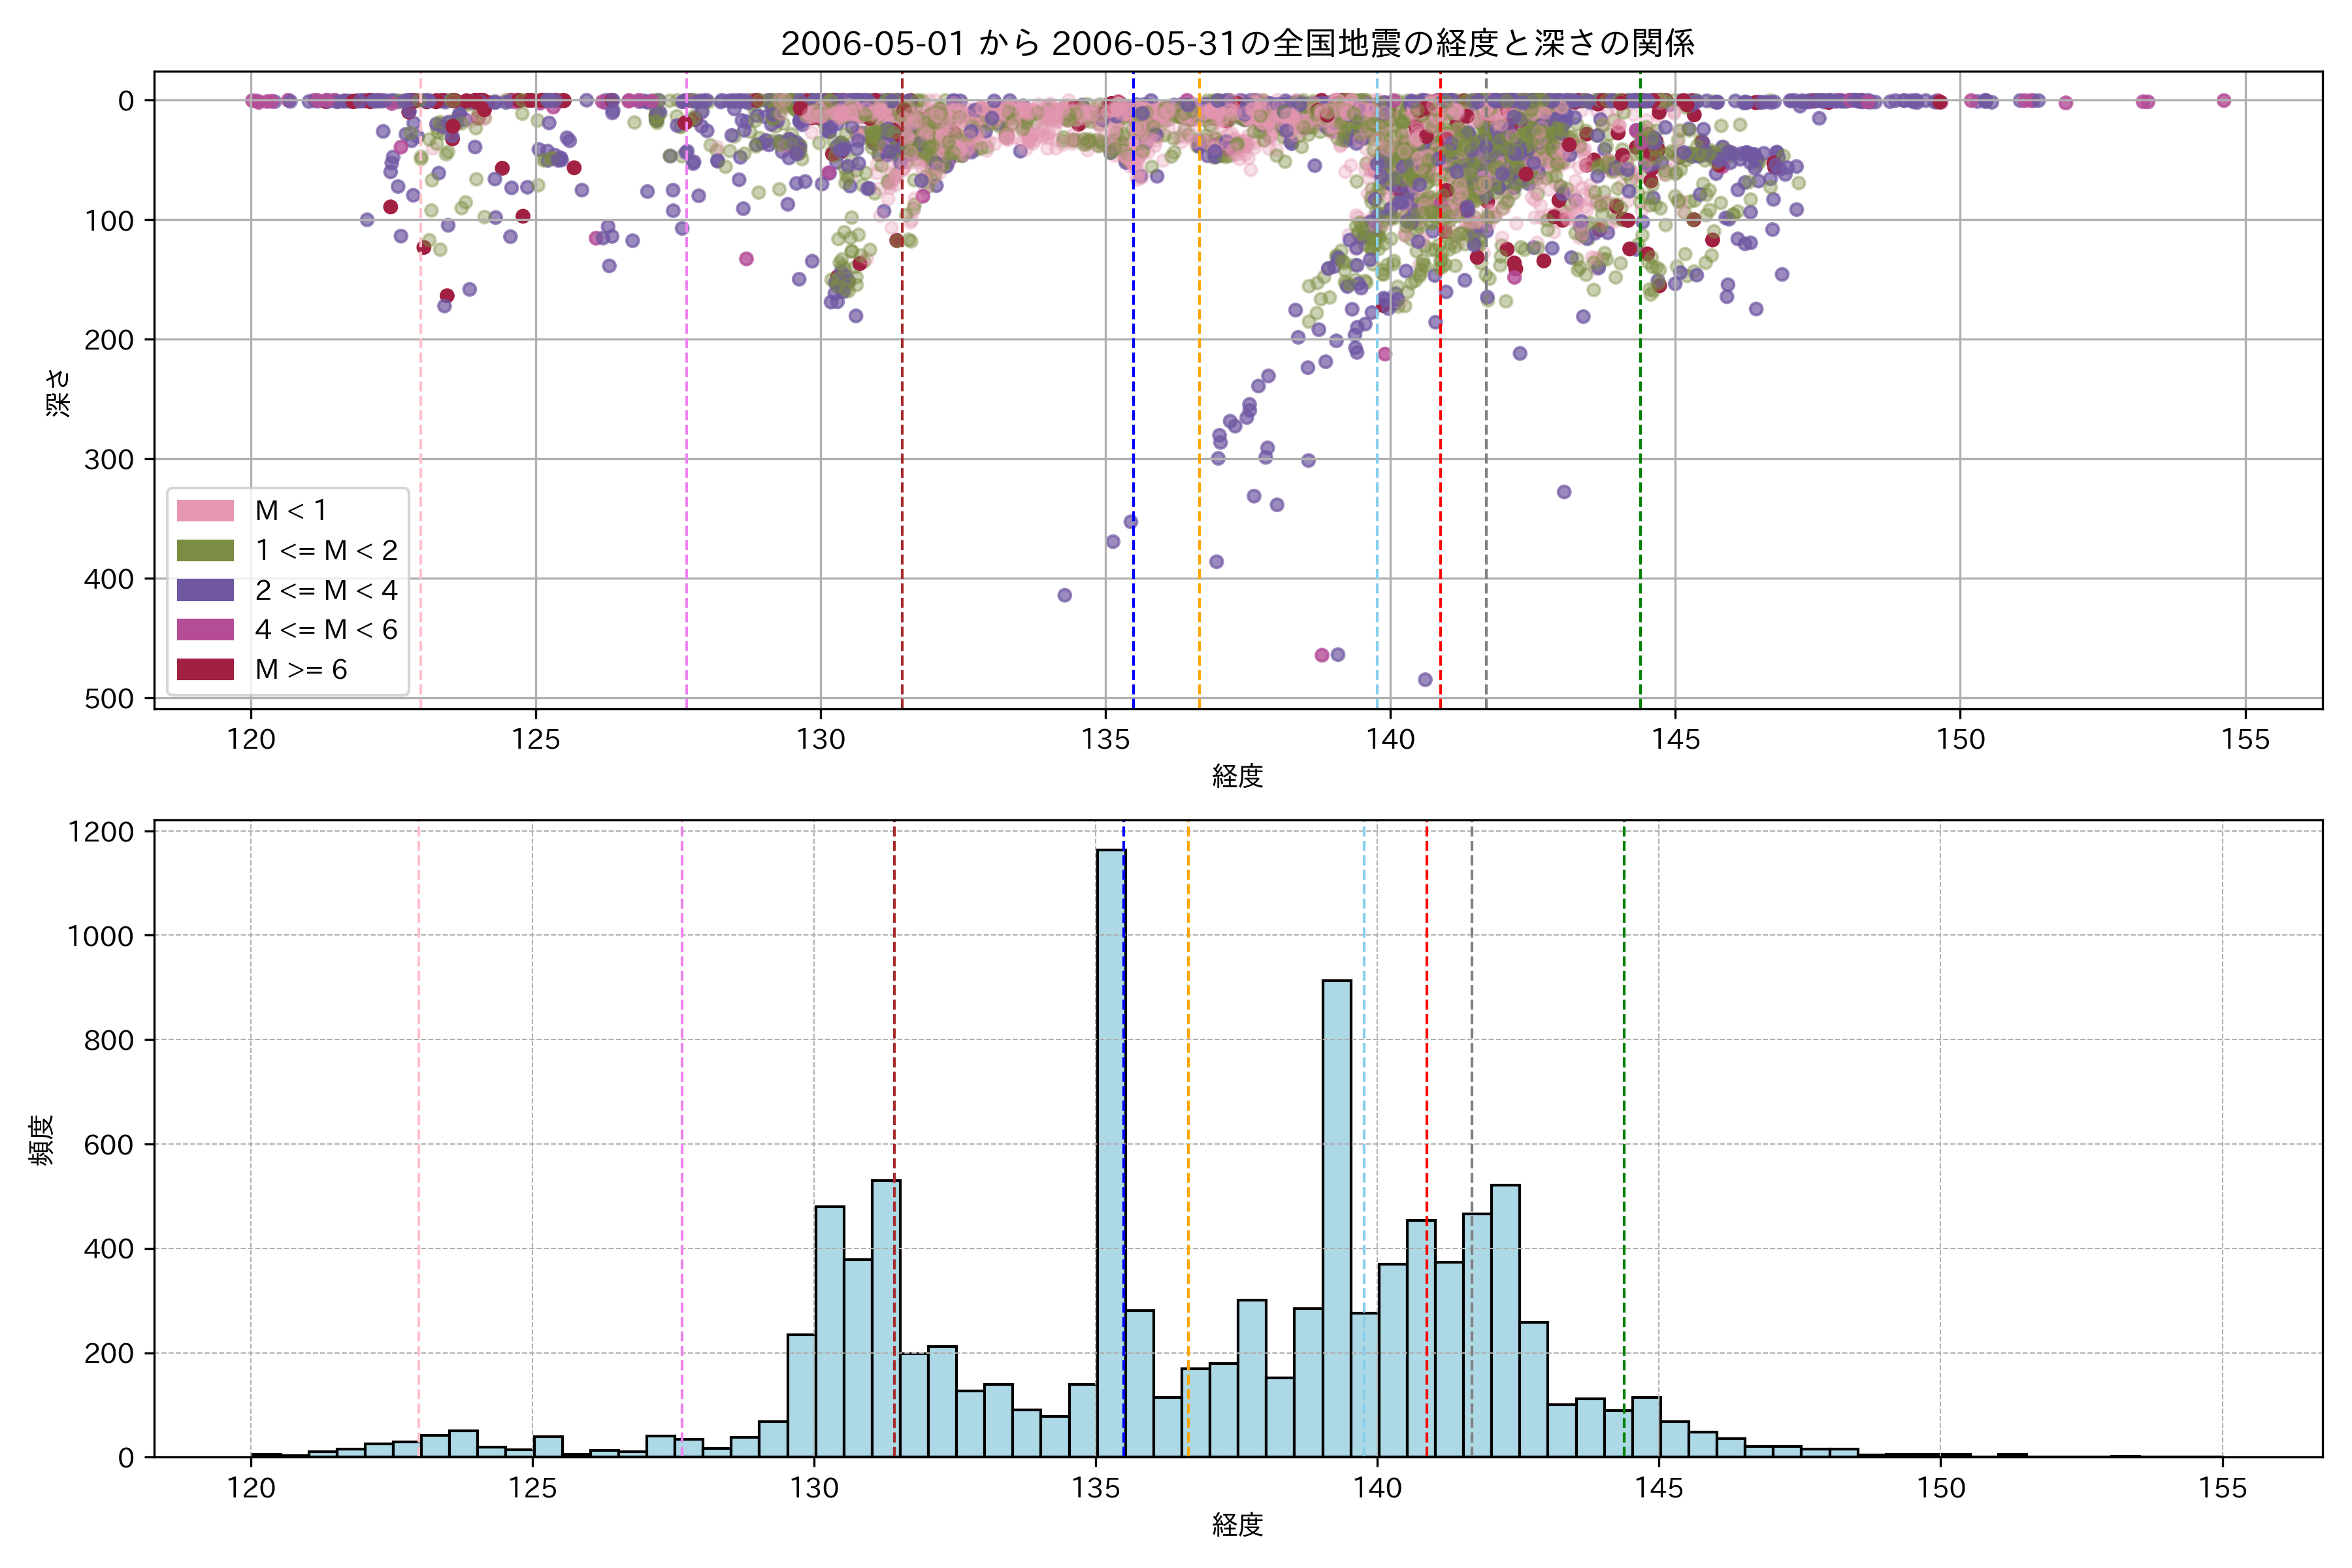The image size is (2352, 1568).
Task: Click the purple '2 <= M < 4' legend swatch
Action: pos(205,590)
